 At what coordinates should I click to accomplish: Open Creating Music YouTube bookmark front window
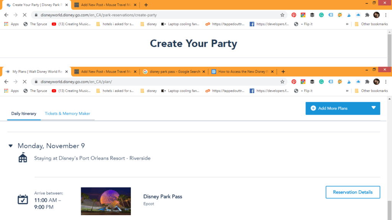point(71,91)
